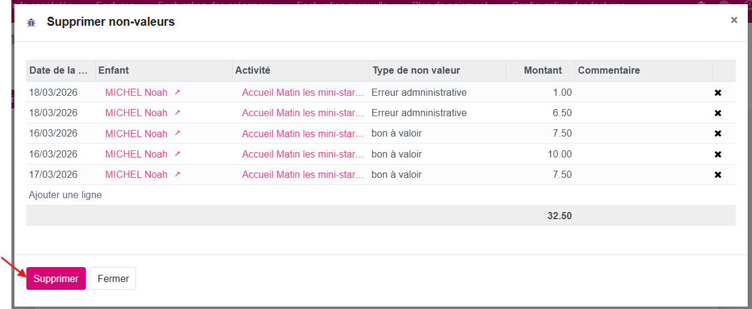The width and height of the screenshot is (752, 309).
Task: Open MICHEL Noah in the 10.00 row
Action: click(136, 154)
